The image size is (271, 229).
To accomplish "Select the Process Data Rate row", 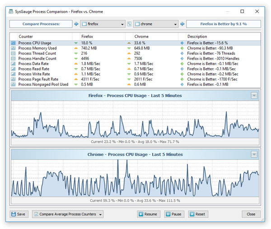I will coord(135,64).
